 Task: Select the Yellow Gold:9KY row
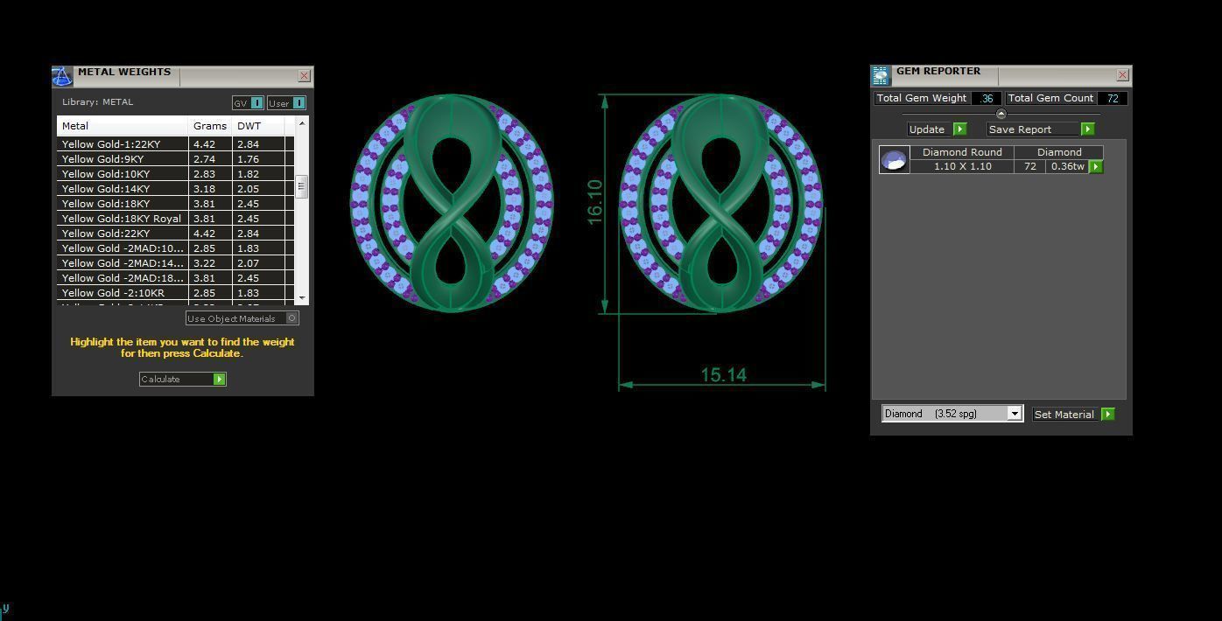tap(175, 159)
